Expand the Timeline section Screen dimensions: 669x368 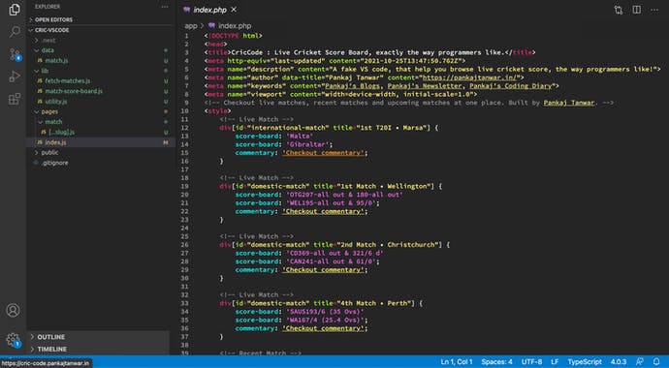(x=99, y=349)
